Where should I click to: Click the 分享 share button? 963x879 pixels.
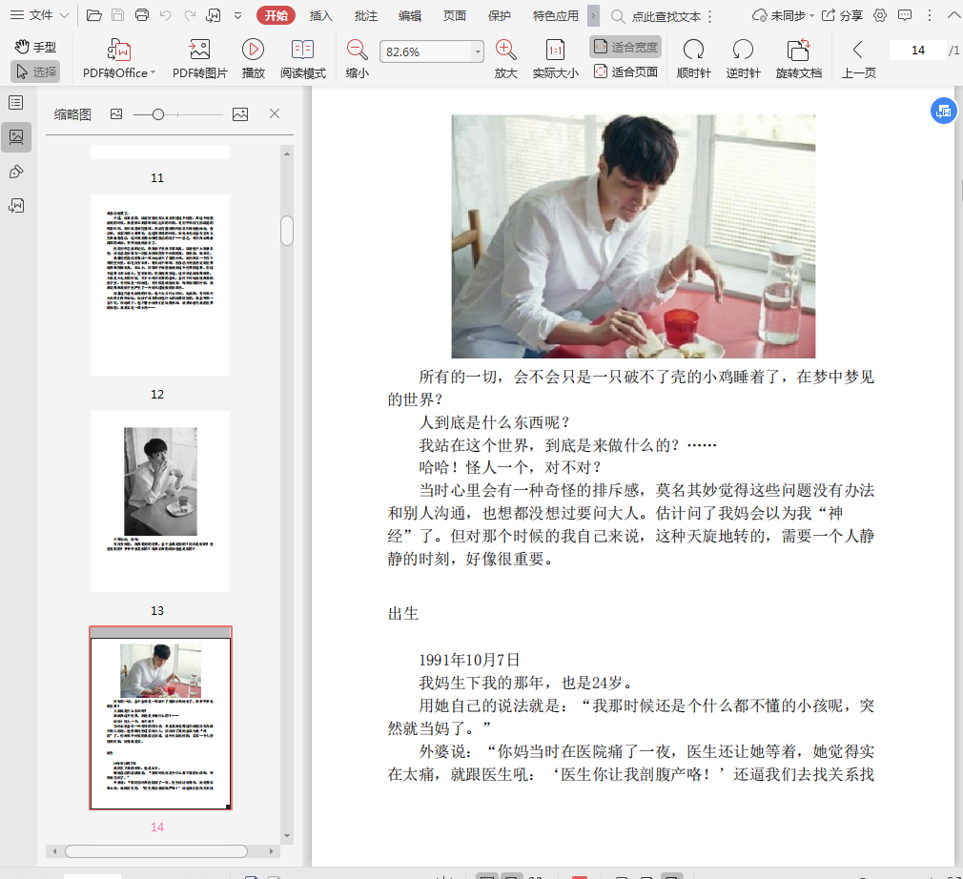click(x=843, y=16)
